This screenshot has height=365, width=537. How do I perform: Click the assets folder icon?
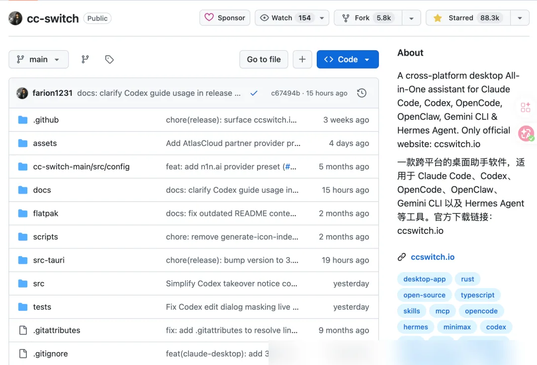(22, 143)
